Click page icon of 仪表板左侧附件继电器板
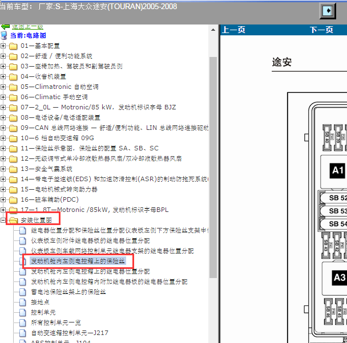 pos(23,240)
